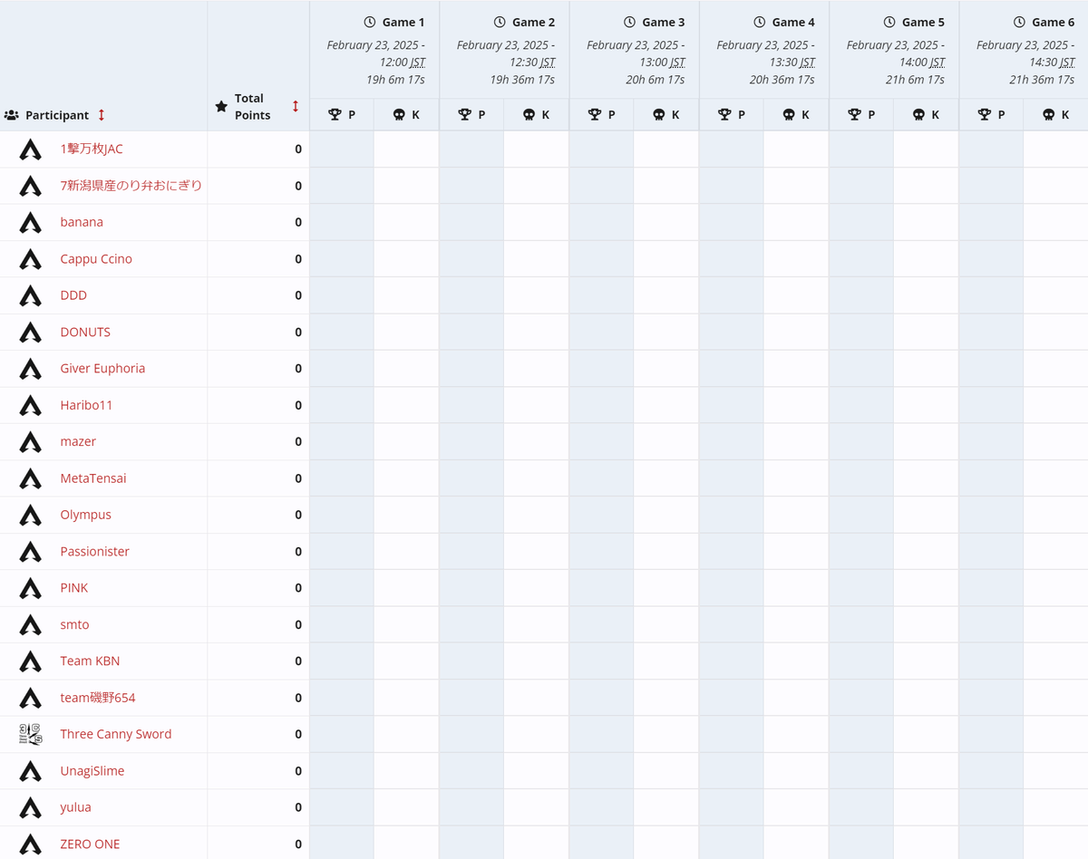Open the mazer team page
The width and height of the screenshot is (1088, 859).
point(78,441)
